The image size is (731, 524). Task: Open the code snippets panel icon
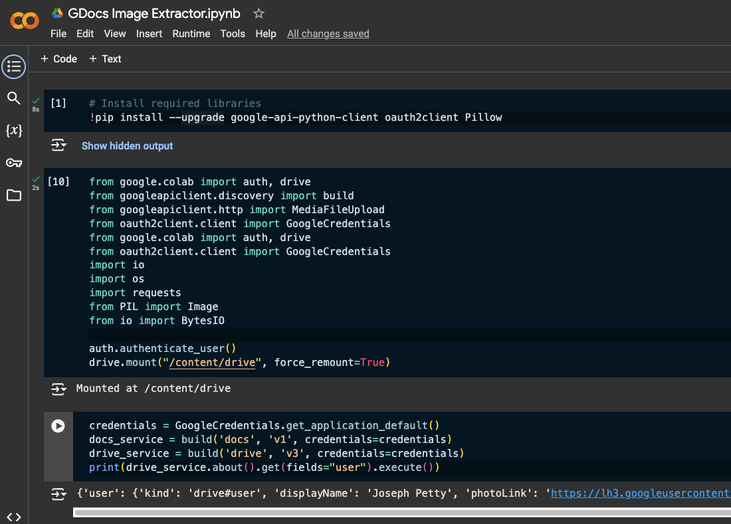[x=14, y=517]
